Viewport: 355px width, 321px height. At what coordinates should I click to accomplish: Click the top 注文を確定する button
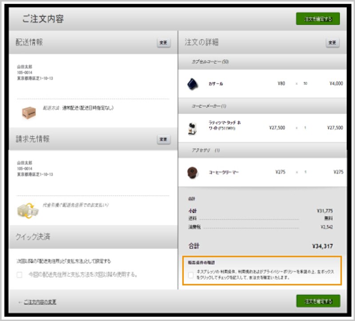[x=318, y=19]
